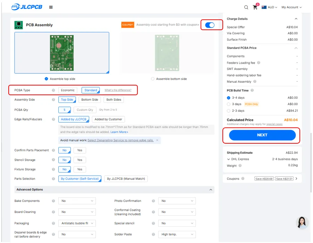The image size is (313, 243).
Task: Open the live chat support avatar
Action: tap(302, 222)
